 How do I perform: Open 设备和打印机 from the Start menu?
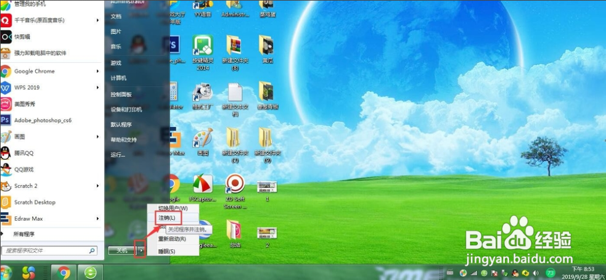pyautogui.click(x=126, y=109)
